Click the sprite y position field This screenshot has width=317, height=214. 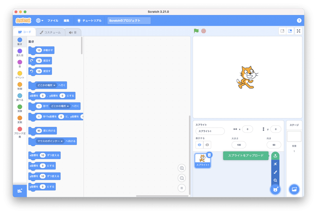[275, 129]
